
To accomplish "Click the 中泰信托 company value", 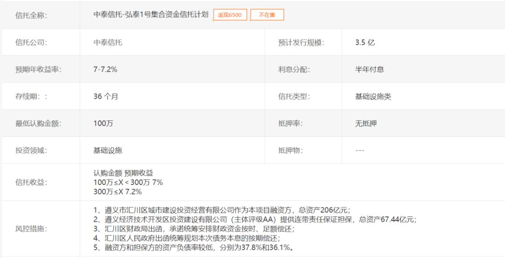I will click(x=108, y=42).
